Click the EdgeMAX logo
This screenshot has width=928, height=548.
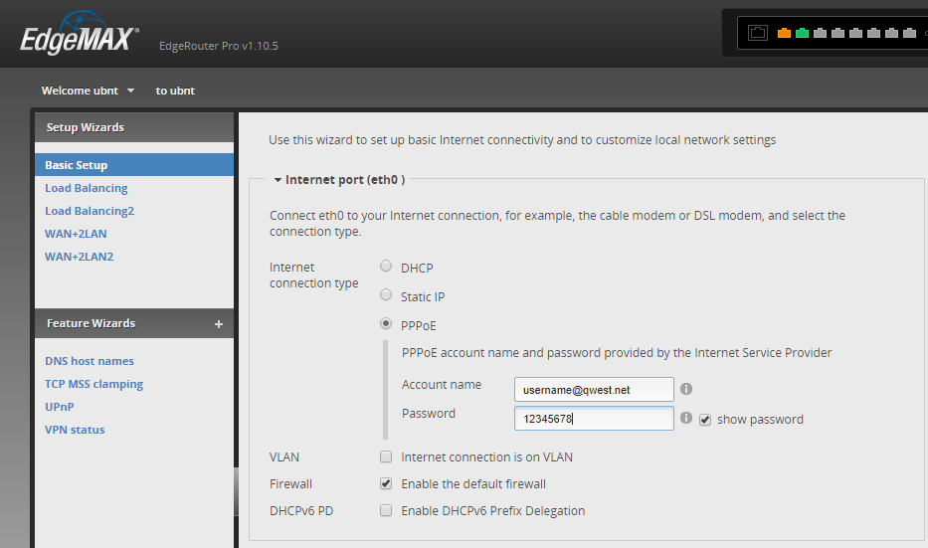point(80,34)
